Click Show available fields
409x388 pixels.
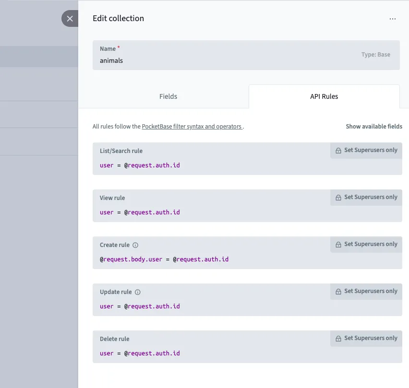pyautogui.click(x=374, y=126)
